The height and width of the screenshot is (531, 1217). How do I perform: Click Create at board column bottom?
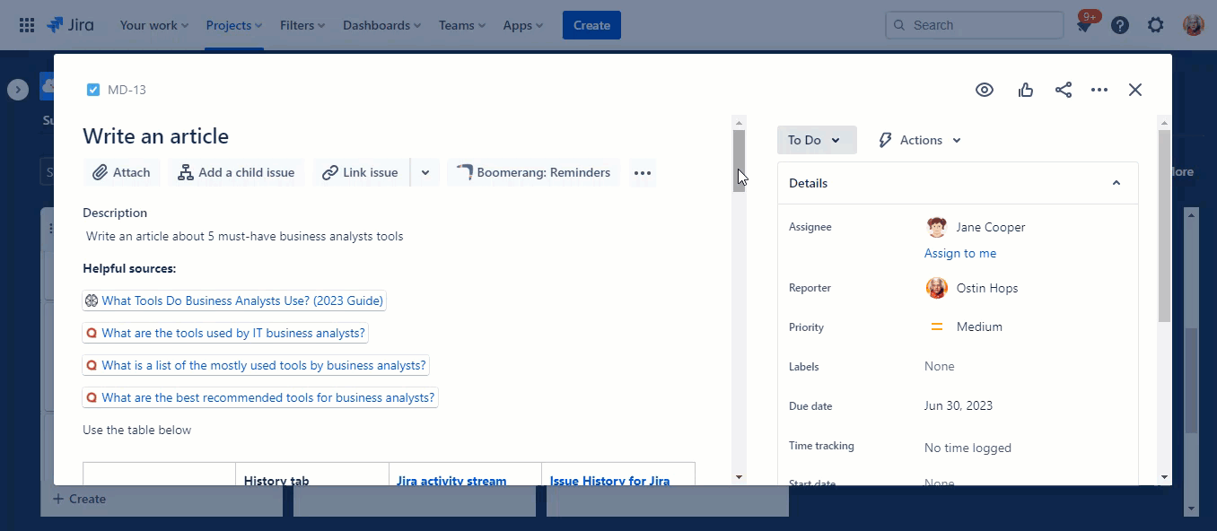pos(79,499)
